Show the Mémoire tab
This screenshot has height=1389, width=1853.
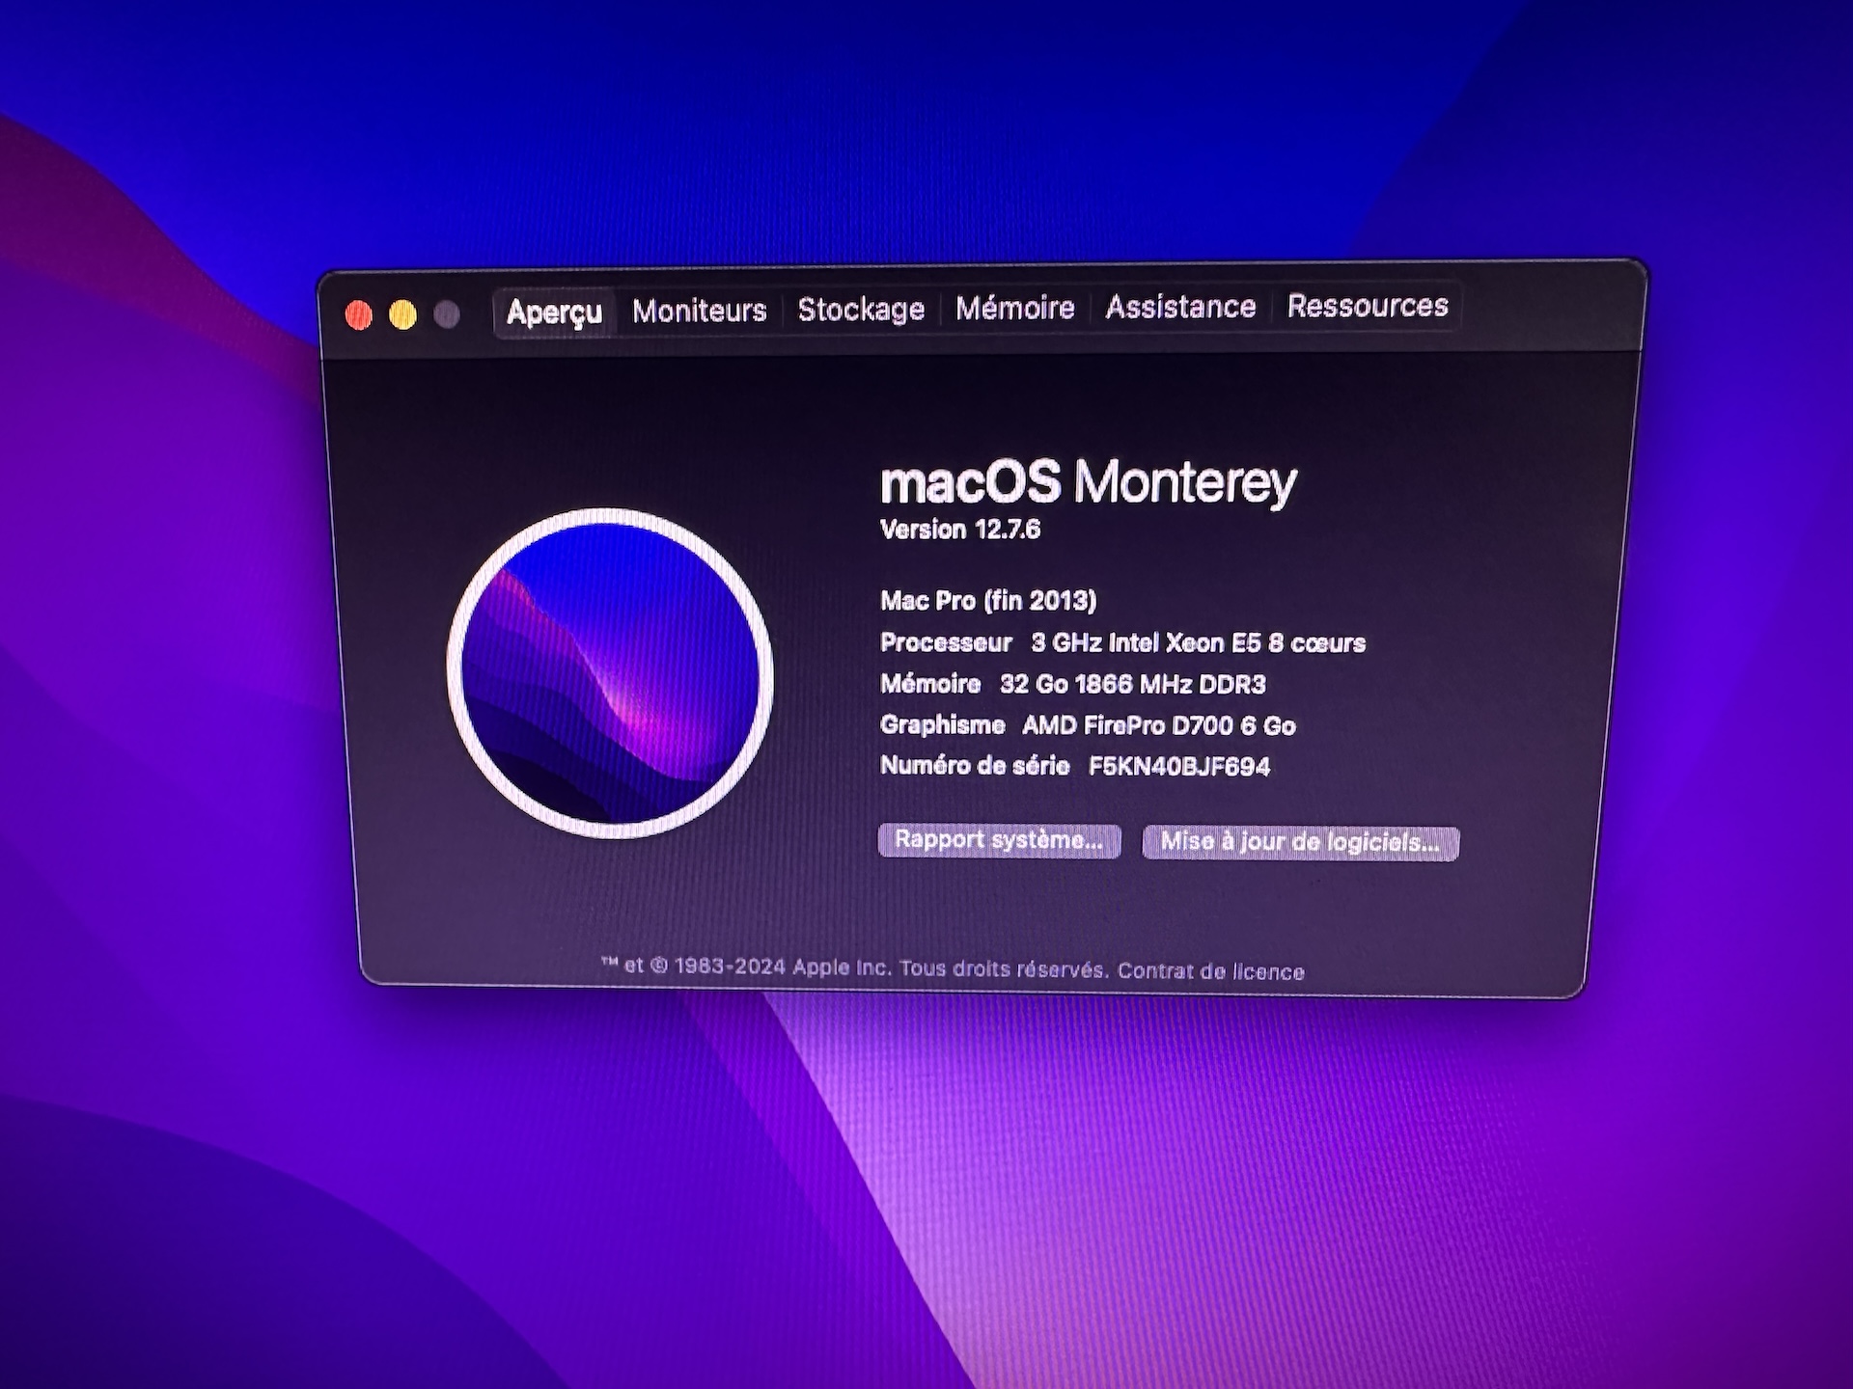pyautogui.click(x=1014, y=308)
